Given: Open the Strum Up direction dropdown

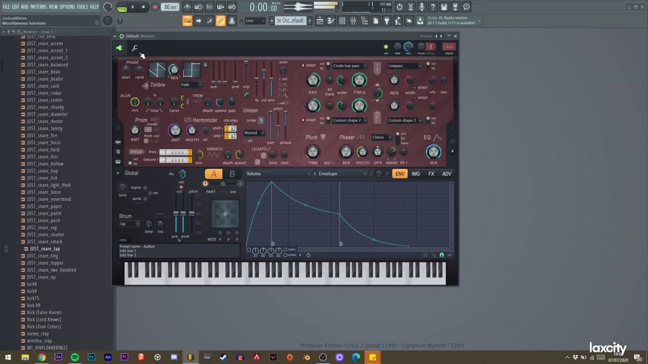Looking at the screenshot, I should (129, 224).
